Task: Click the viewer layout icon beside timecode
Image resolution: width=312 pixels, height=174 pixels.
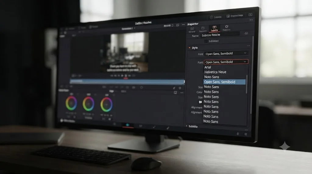Action: (x=178, y=25)
